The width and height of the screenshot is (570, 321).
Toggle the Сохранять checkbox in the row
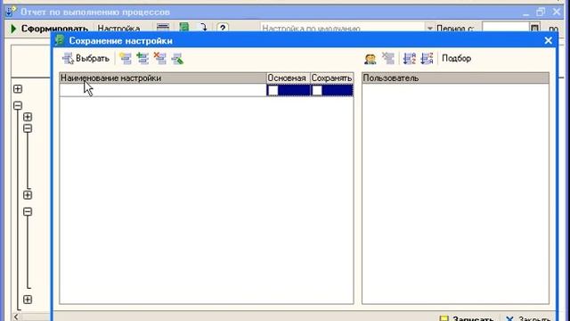[x=317, y=90]
